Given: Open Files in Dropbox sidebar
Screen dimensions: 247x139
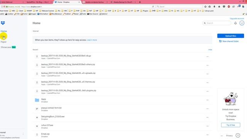Looking at the screenshot, I should click(x=3, y=36).
